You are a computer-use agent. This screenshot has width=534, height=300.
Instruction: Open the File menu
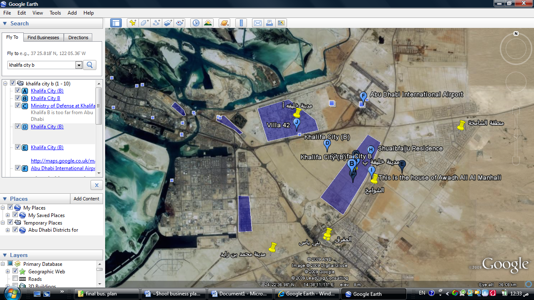tap(7, 13)
